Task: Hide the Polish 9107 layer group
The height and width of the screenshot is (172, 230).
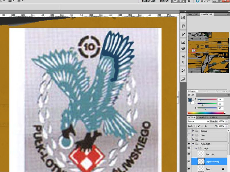Action: (x=189, y=144)
